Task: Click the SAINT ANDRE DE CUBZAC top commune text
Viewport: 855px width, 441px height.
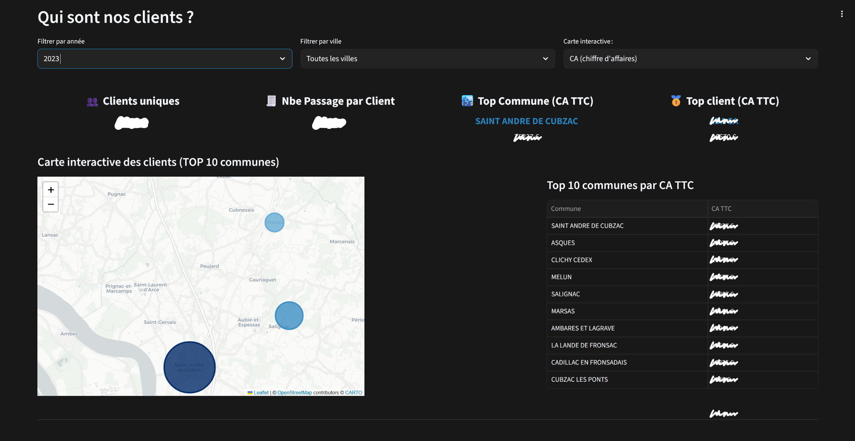Action: [x=526, y=121]
